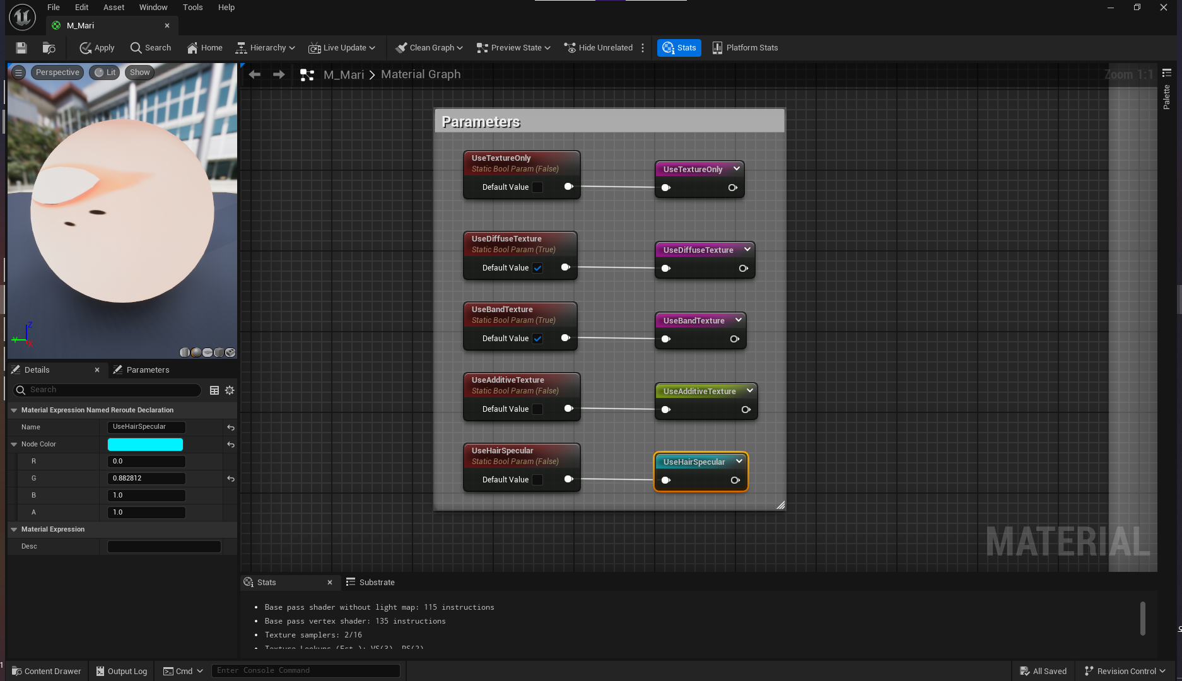Open the viewport options hamburger menu
This screenshot has width=1182, height=681.
(18, 73)
